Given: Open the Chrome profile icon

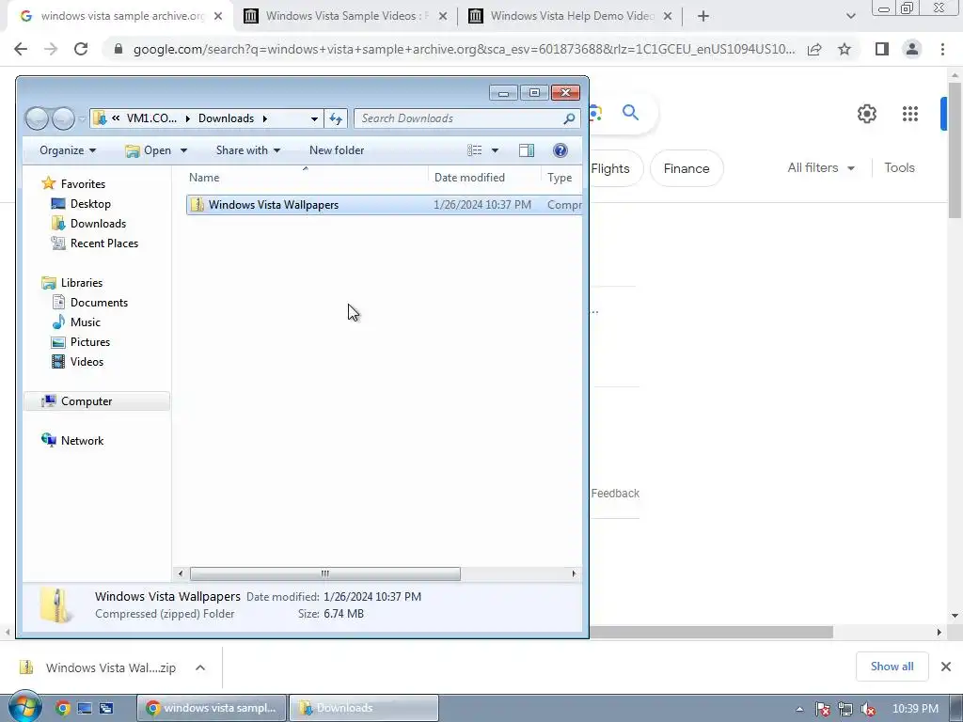Looking at the screenshot, I should point(912,49).
